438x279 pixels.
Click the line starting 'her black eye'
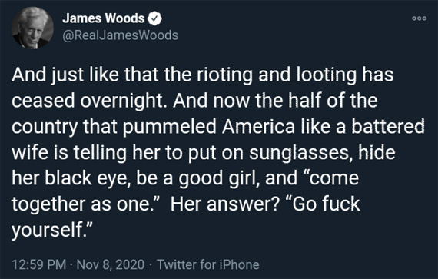tap(185, 178)
